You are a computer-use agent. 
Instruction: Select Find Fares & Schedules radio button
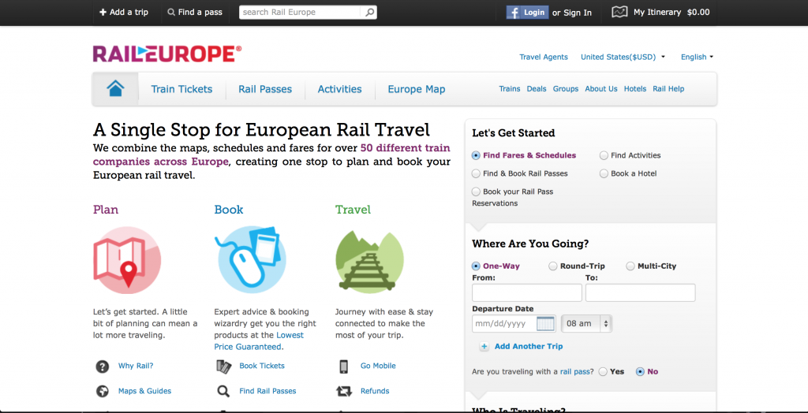476,155
